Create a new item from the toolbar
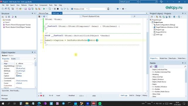Image resolution: width=188 pixels, height=106 pixels. point(3,9)
